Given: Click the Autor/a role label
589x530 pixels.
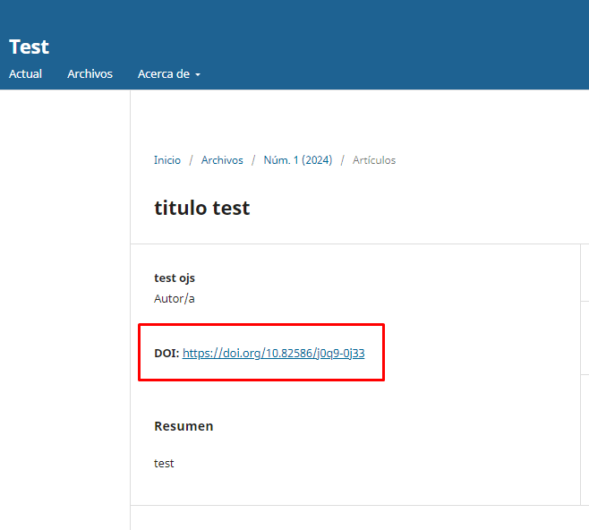Looking at the screenshot, I should coord(175,299).
